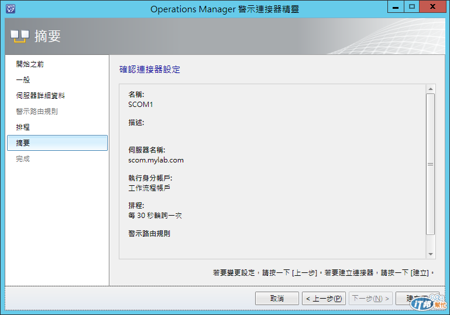
Task: Click the 伺服器名稱: label
Action: pyautogui.click(x=147, y=150)
